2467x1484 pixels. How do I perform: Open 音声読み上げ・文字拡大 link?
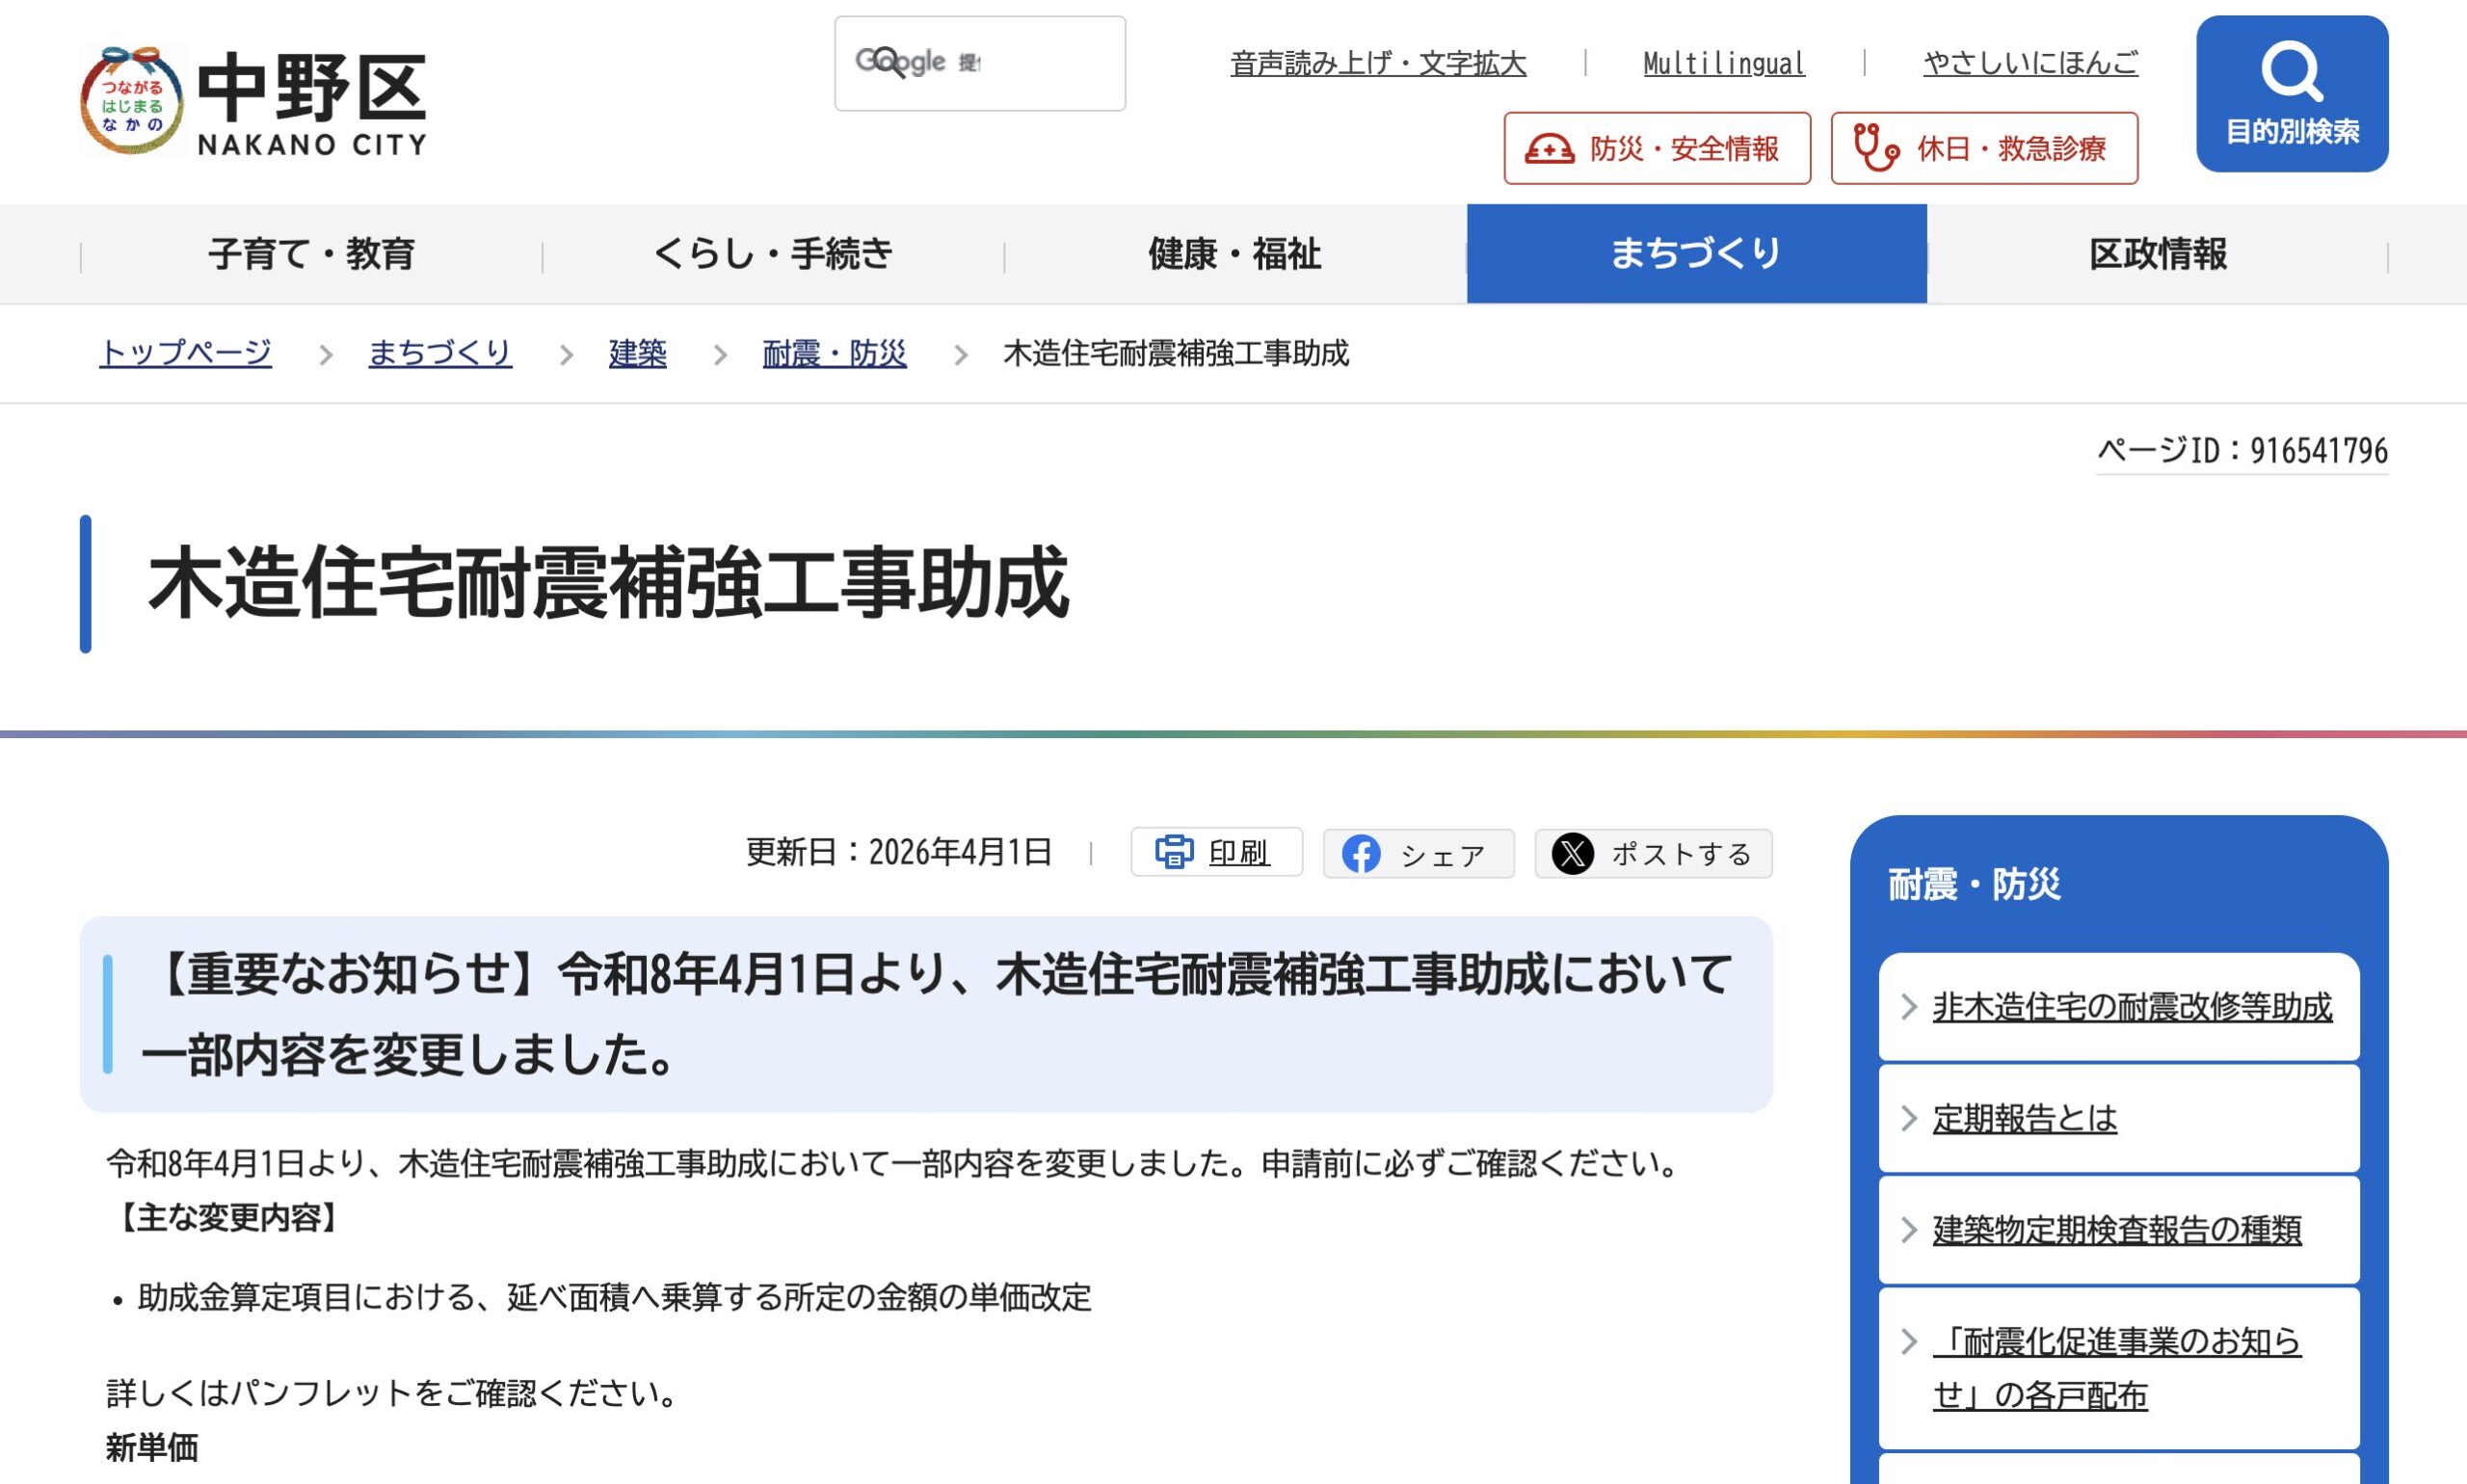pyautogui.click(x=1378, y=64)
